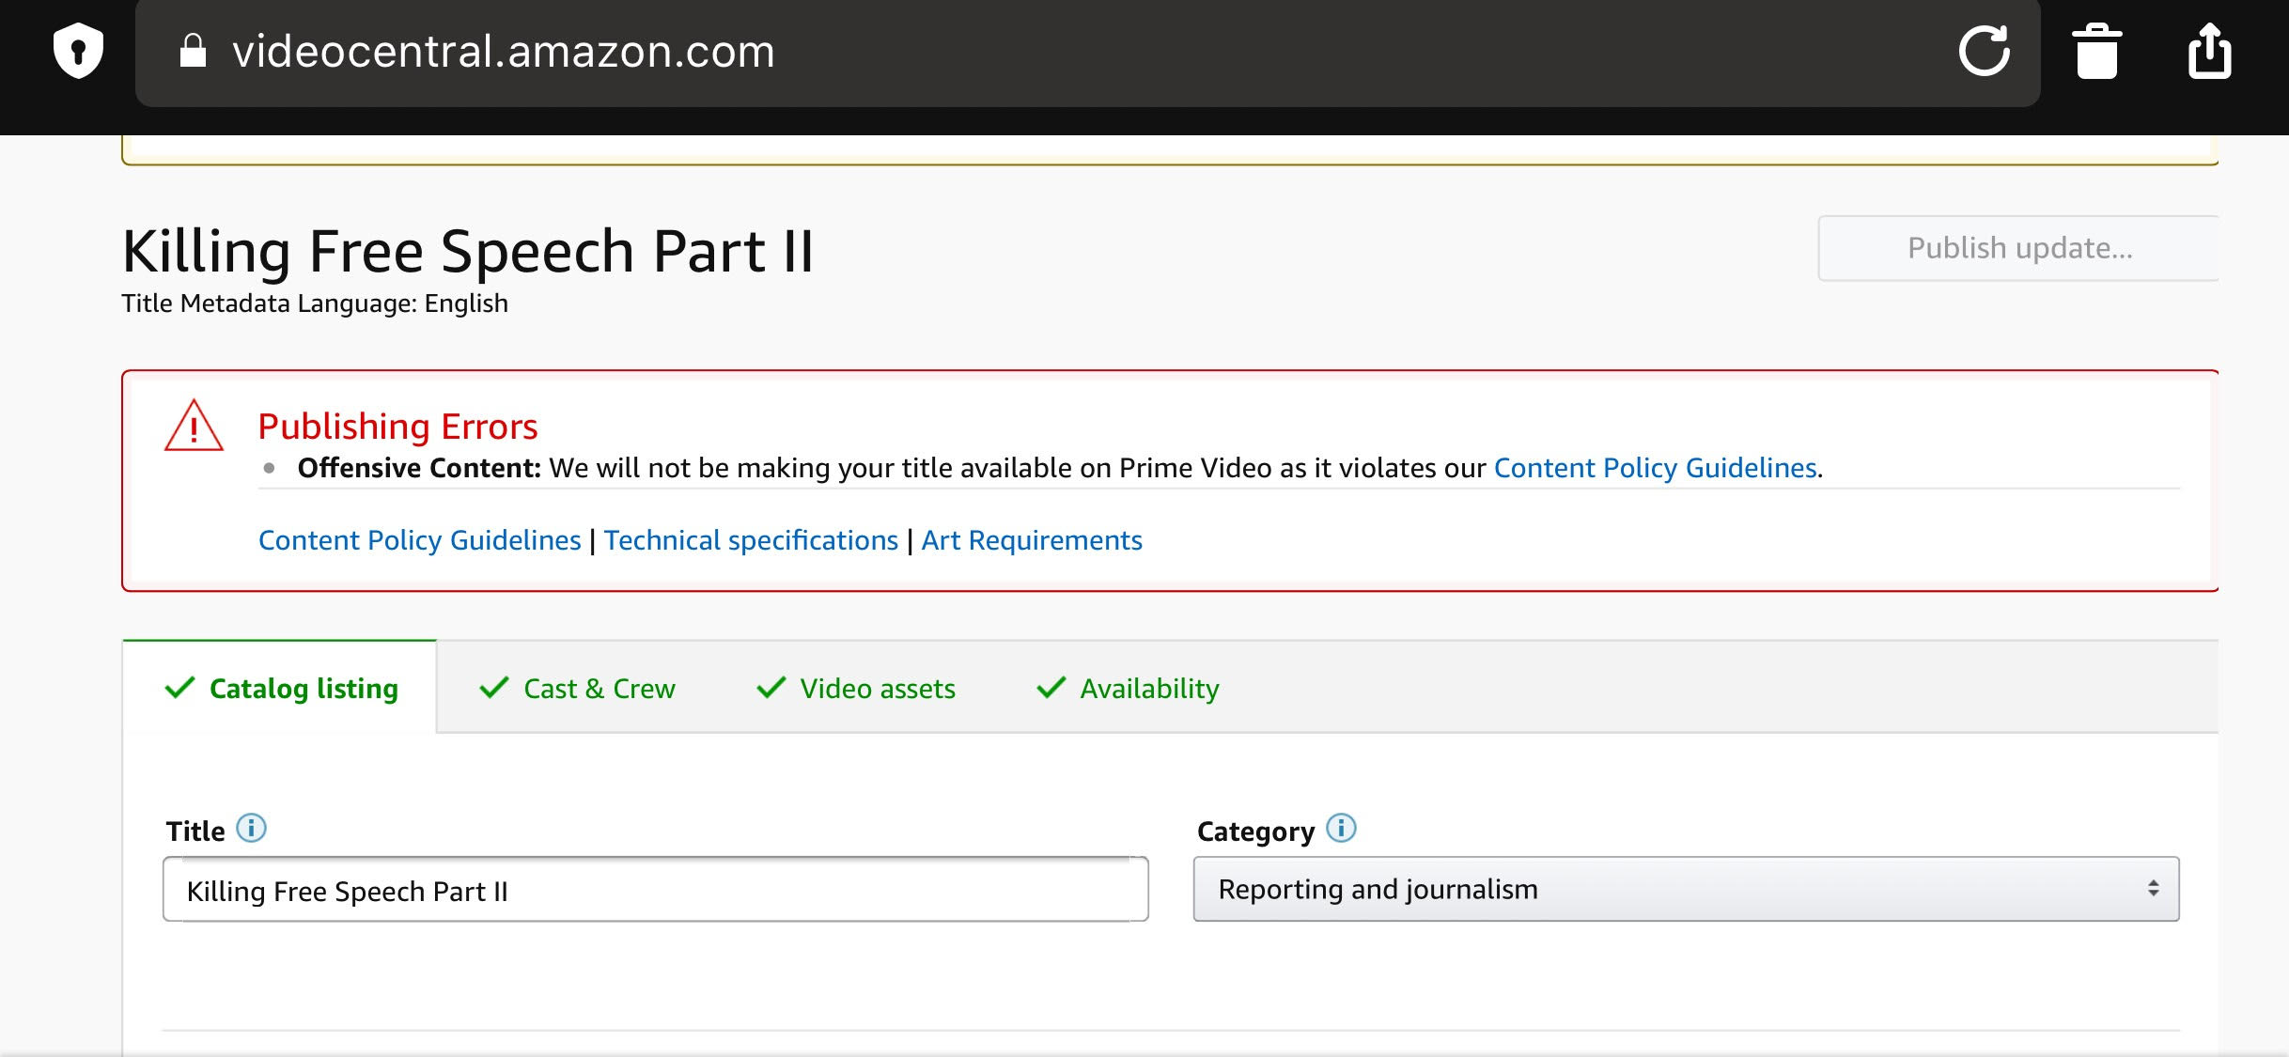Open Content Policy Guidelines link in error message
The image size is (2289, 1057).
(1655, 467)
